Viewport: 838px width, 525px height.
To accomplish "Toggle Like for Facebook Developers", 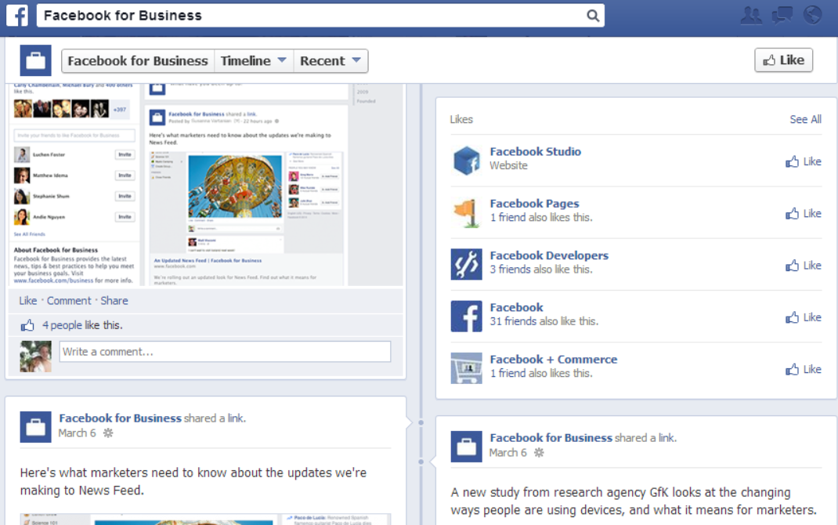I will pos(804,266).
